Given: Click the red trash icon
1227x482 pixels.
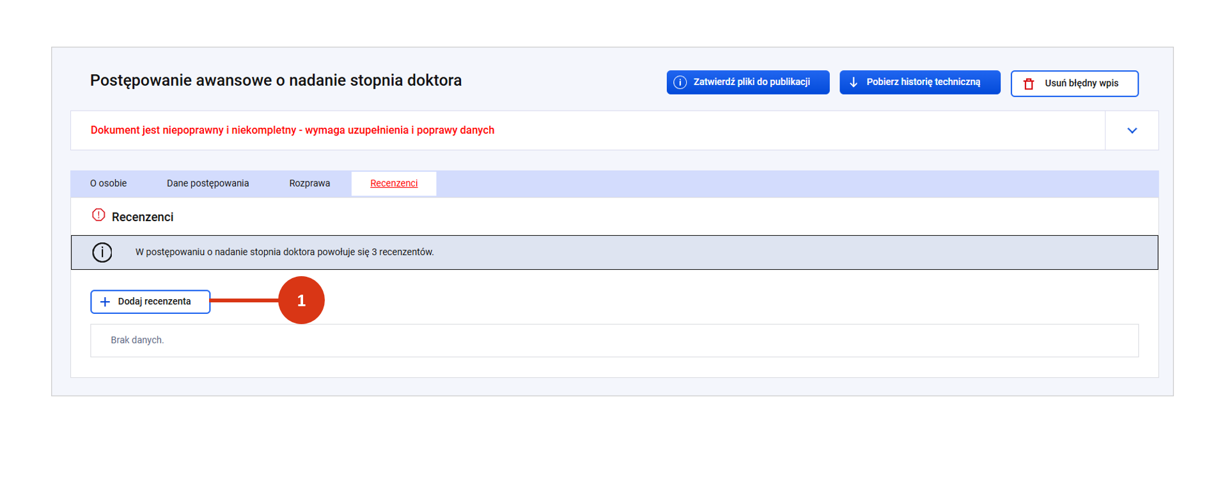Looking at the screenshot, I should coord(1029,84).
